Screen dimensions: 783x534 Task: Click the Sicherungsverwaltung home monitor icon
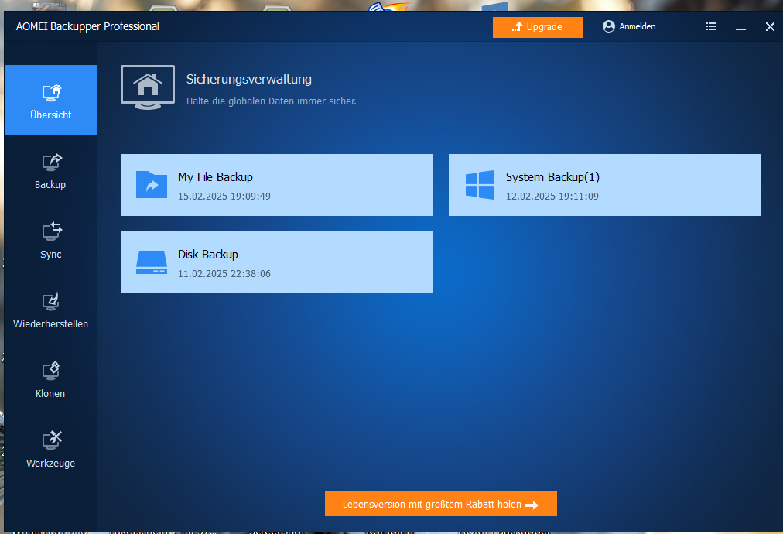pos(148,87)
